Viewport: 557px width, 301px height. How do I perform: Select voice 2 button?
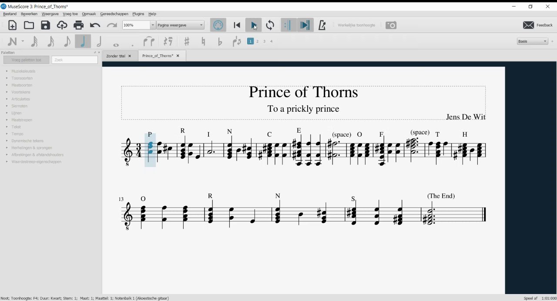click(x=257, y=41)
